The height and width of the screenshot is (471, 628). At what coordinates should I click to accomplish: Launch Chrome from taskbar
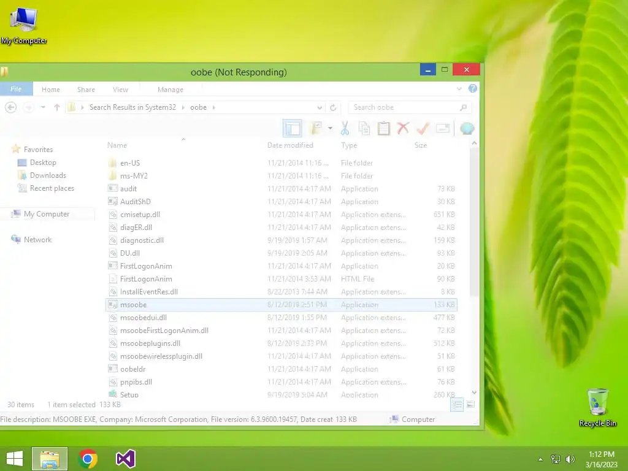88,459
